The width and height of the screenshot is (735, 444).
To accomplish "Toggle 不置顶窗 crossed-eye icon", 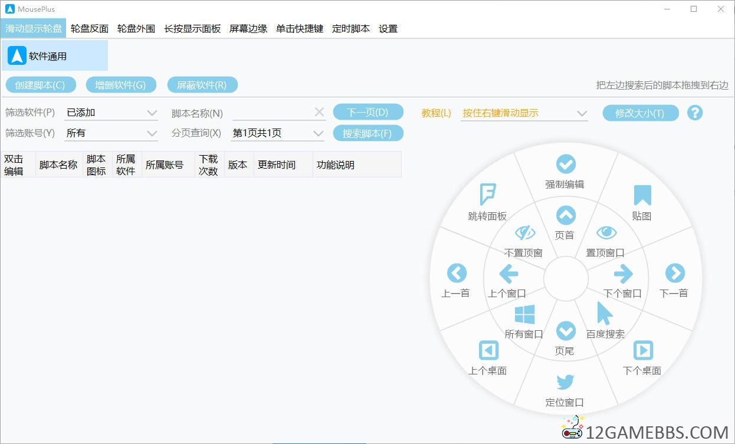I will pos(524,233).
